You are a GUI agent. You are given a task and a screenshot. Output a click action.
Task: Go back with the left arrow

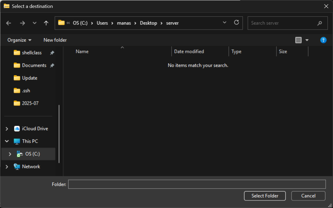(x=9, y=23)
